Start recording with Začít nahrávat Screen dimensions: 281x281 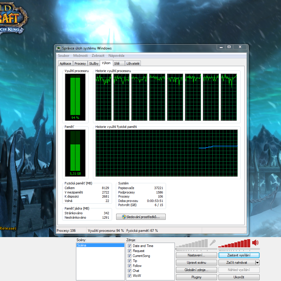click(237, 263)
